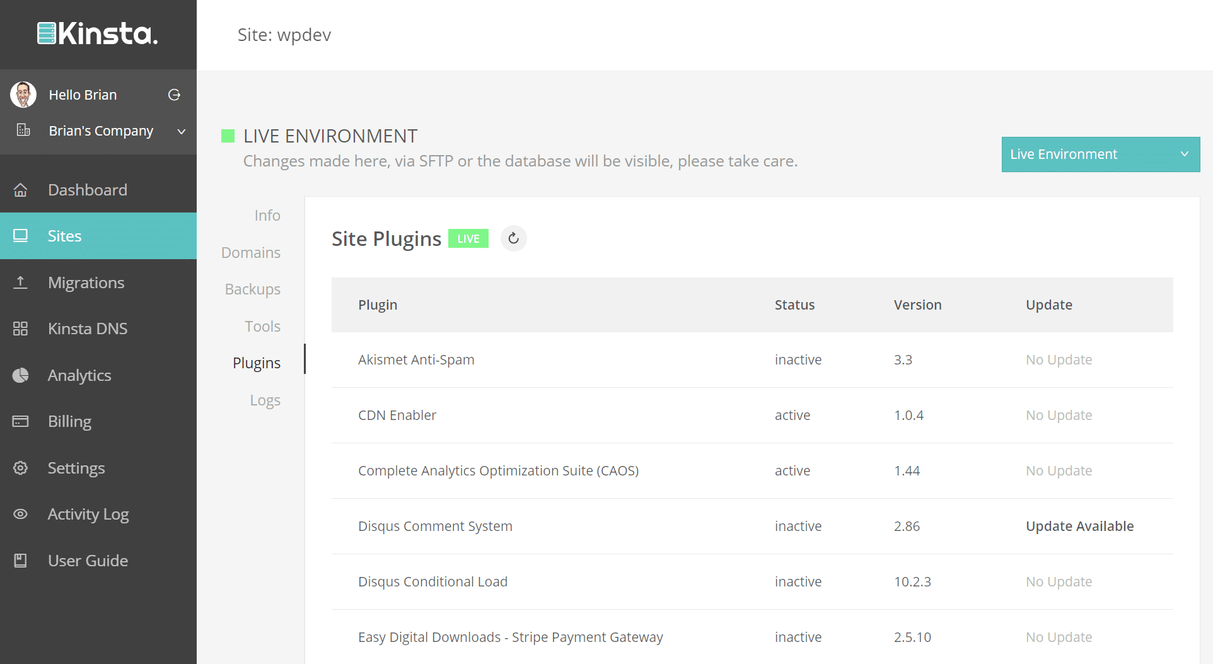
Task: Open Activity Log in the sidebar
Action: click(98, 514)
